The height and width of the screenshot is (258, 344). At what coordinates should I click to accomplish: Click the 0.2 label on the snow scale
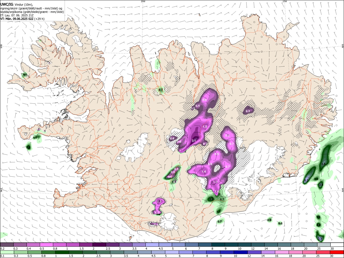click(x=2, y=249)
